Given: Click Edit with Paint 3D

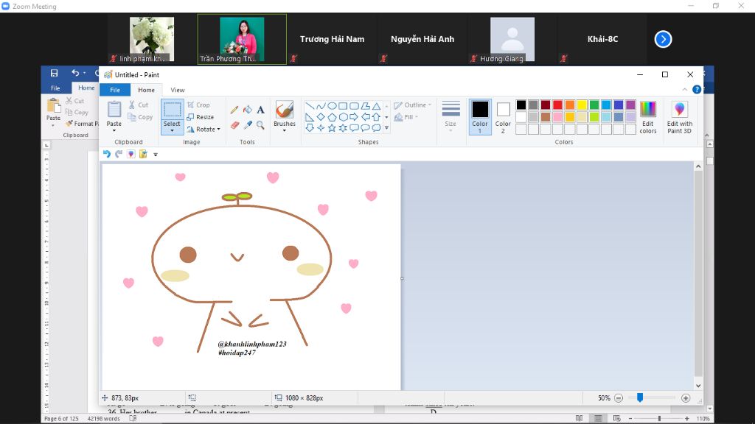Looking at the screenshot, I should click(x=679, y=117).
